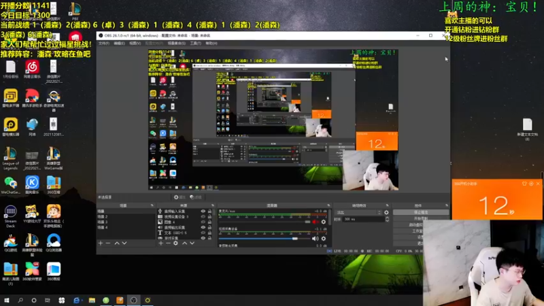544x306 pixels.
Task: Open OBS 编辑(E) menu
Action: [x=119, y=44]
